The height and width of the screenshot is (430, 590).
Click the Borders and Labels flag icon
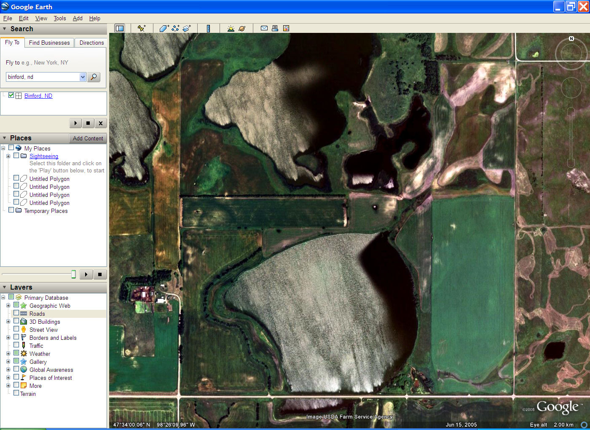(x=24, y=338)
